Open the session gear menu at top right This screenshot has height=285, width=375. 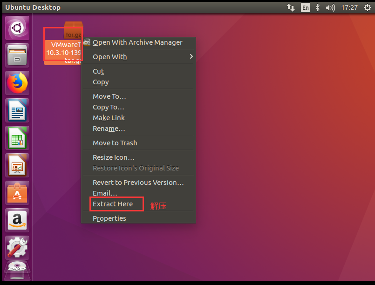click(368, 7)
